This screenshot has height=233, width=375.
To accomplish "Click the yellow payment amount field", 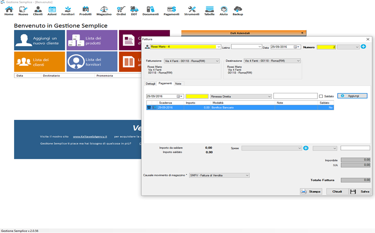I will coord(197,96).
